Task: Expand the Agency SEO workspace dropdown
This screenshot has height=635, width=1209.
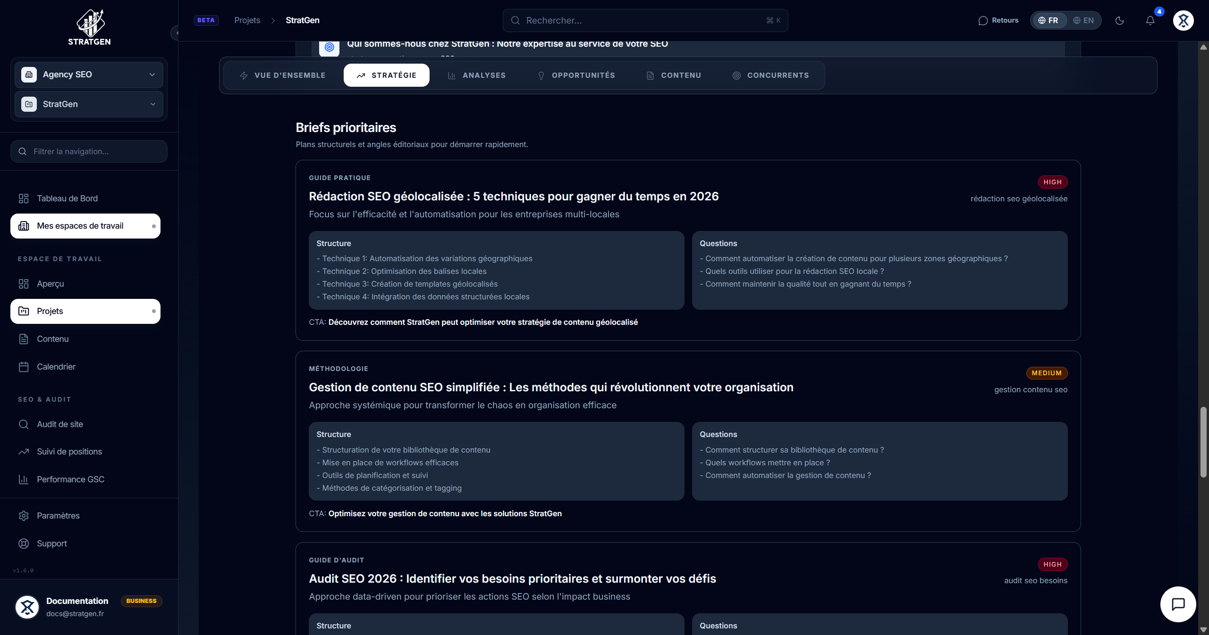Action: (89, 74)
